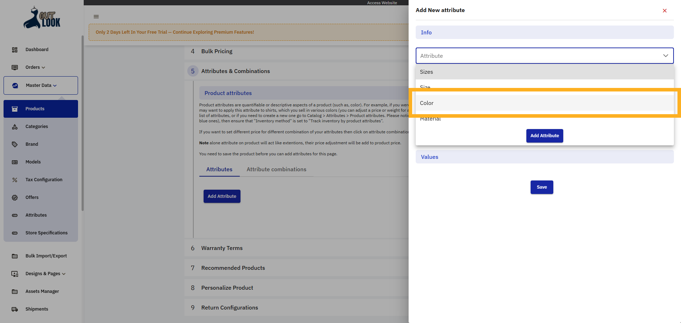
Task: Open Access Website link at top
Action: [382, 3]
